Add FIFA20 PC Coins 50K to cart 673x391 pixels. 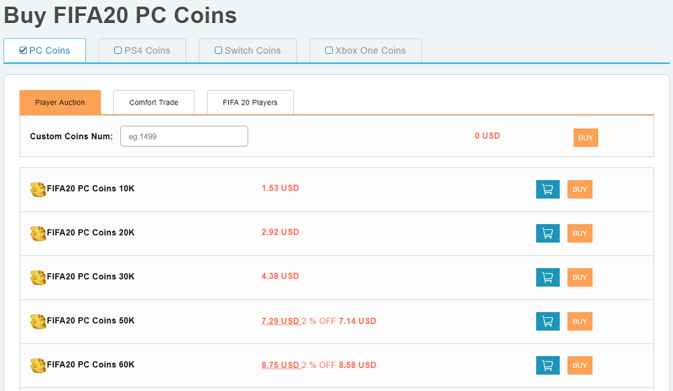[x=547, y=321]
